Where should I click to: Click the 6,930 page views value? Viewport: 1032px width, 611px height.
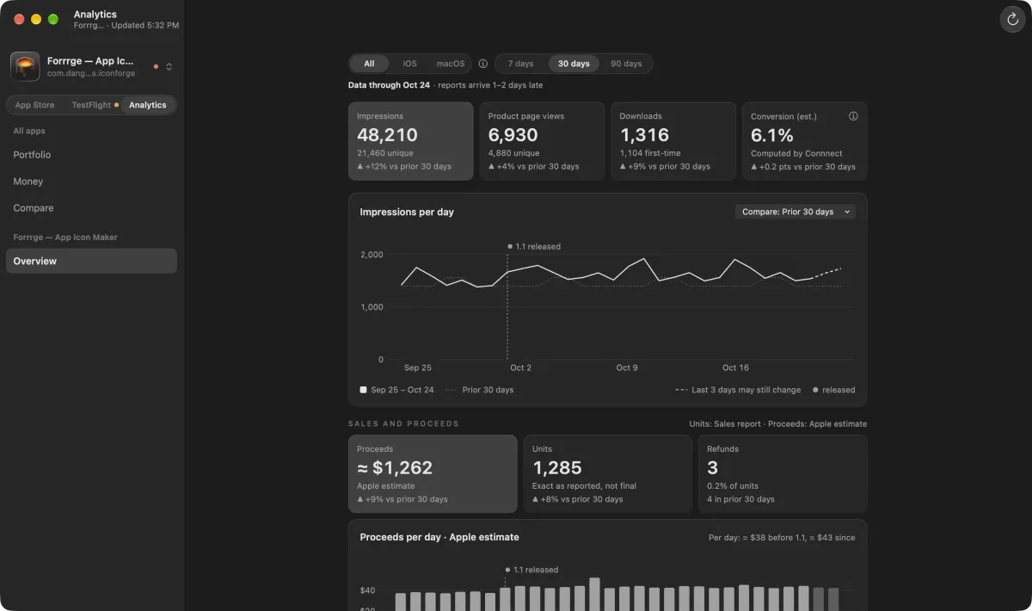click(x=513, y=135)
